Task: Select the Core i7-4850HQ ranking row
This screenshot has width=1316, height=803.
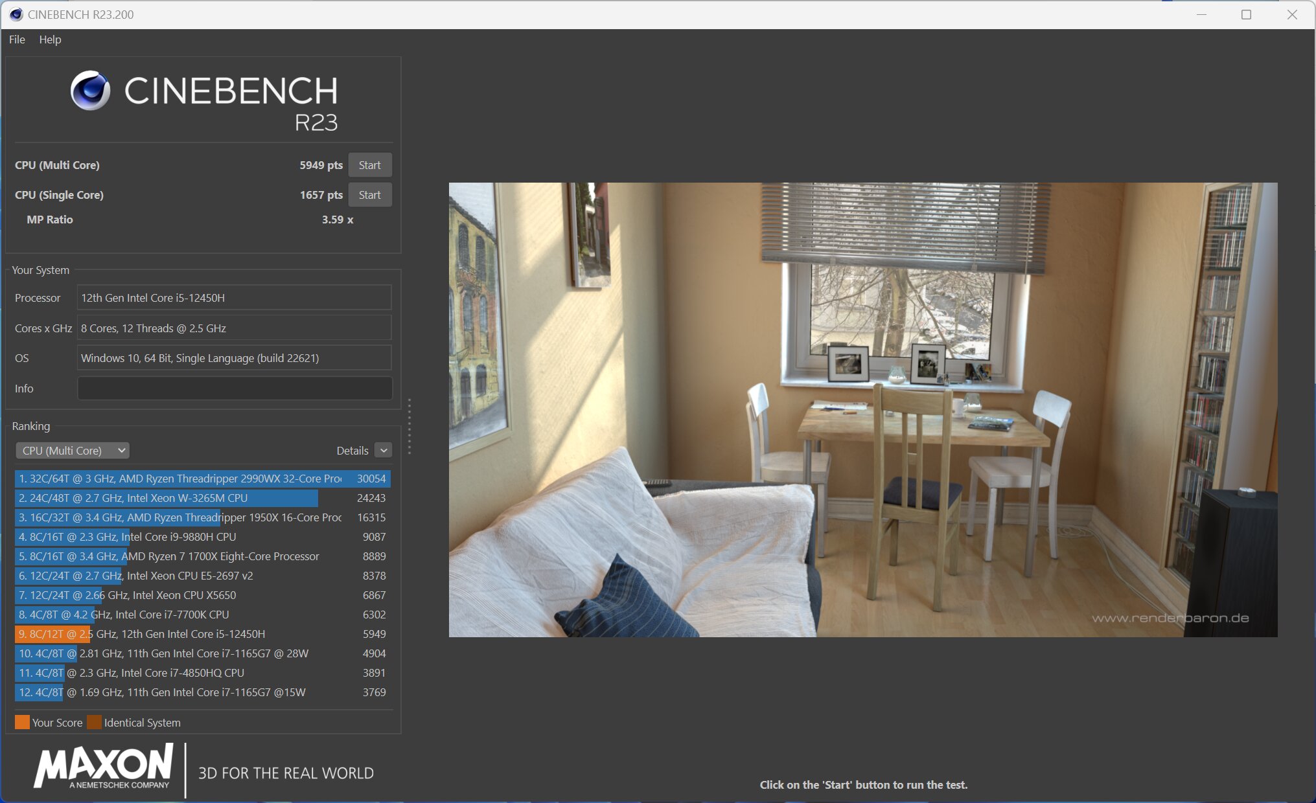Action: click(203, 673)
